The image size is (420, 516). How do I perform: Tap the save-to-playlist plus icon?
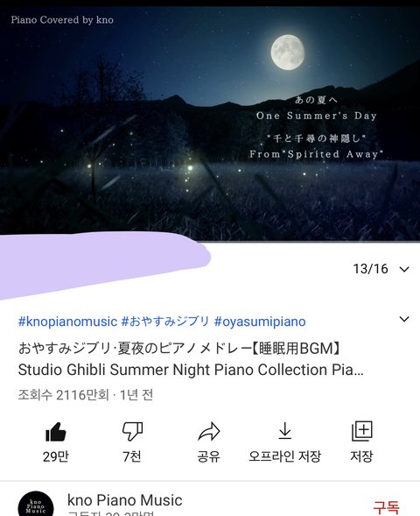click(x=362, y=431)
